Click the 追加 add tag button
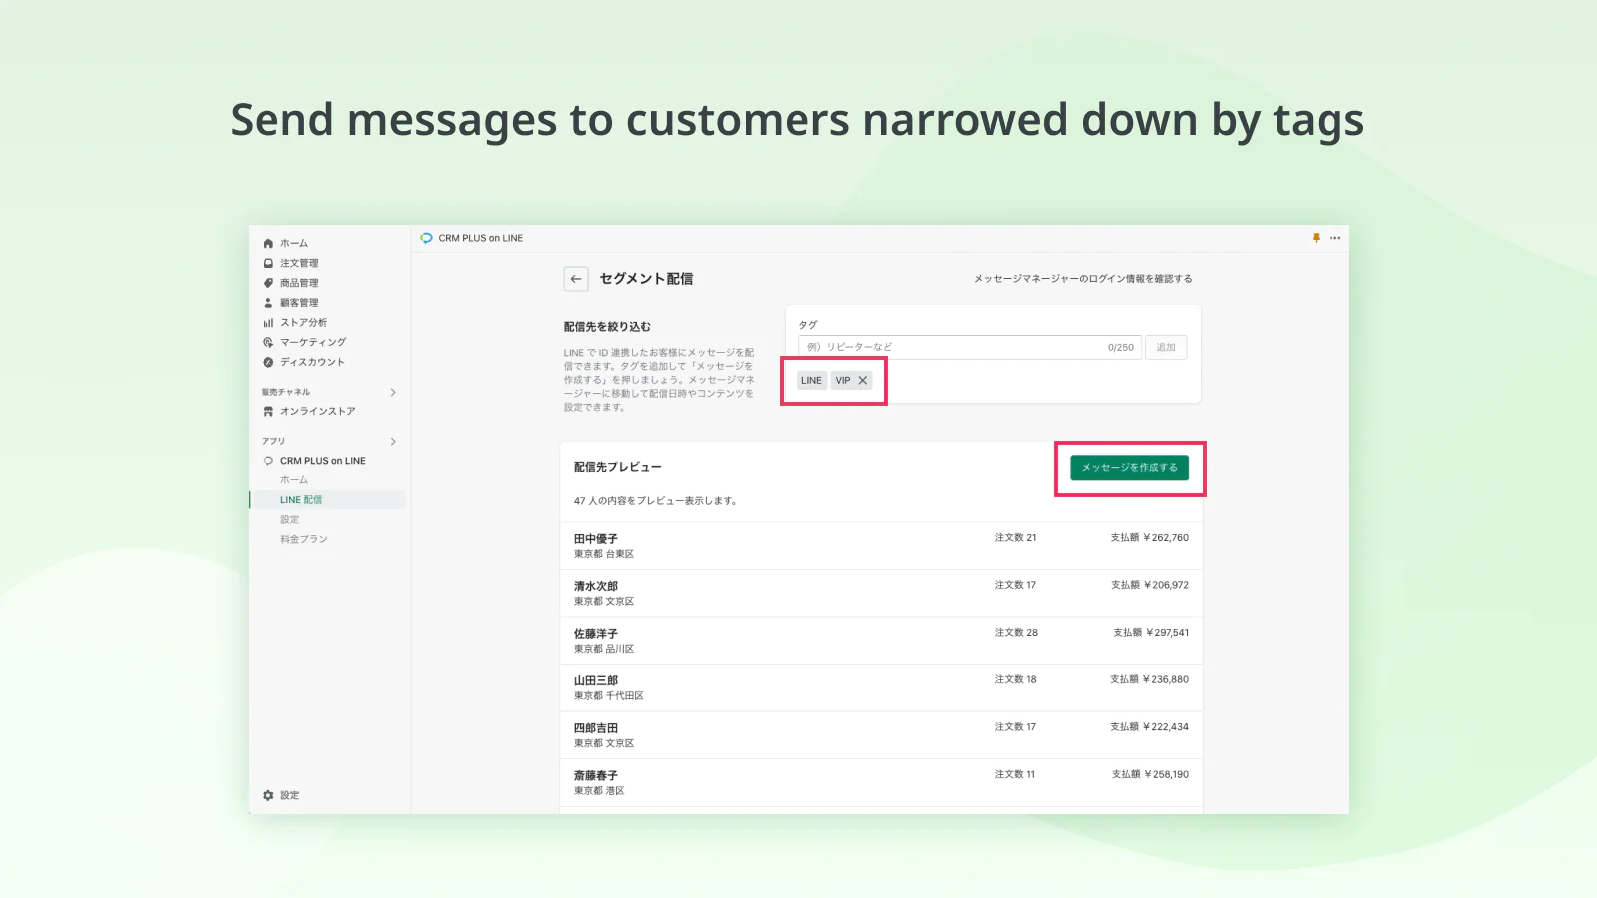 [x=1165, y=347]
